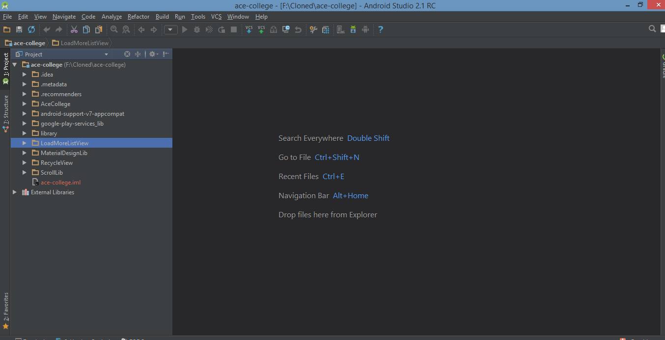Image resolution: width=665 pixels, height=340 pixels.
Task: Select the RecycleView folder row
Action: [91, 162]
